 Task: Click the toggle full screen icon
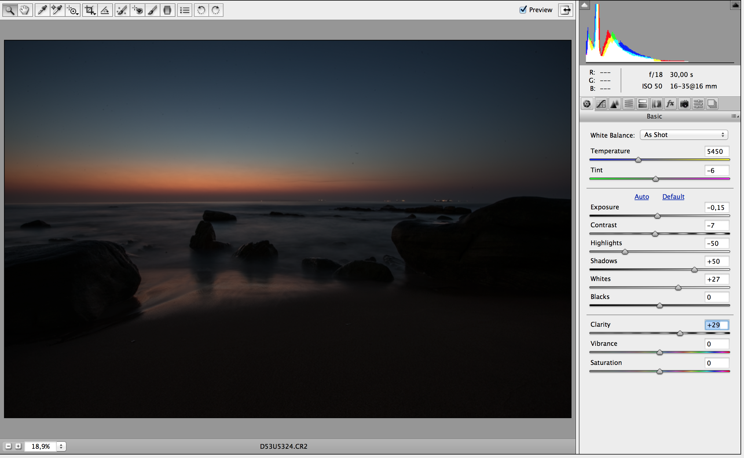[x=565, y=10]
